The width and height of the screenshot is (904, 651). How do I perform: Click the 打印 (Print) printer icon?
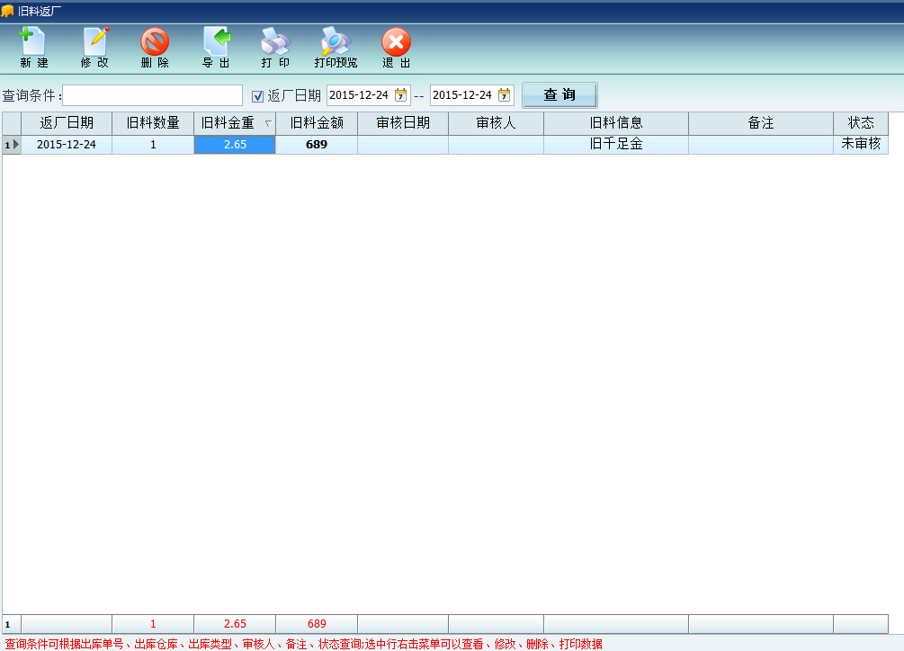275,42
